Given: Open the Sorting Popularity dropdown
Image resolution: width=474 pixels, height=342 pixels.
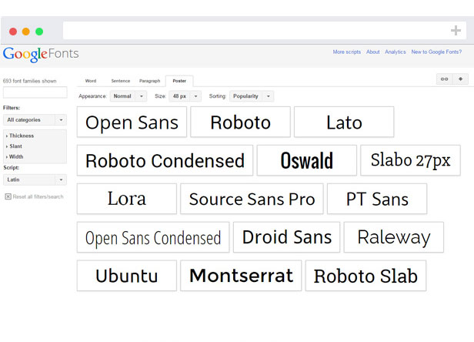Looking at the screenshot, I should pyautogui.click(x=252, y=96).
